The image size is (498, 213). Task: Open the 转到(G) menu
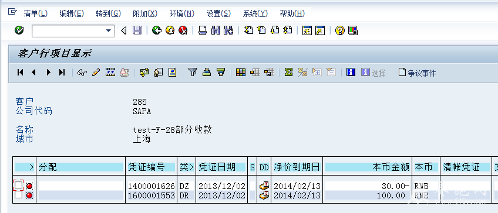[x=109, y=13]
